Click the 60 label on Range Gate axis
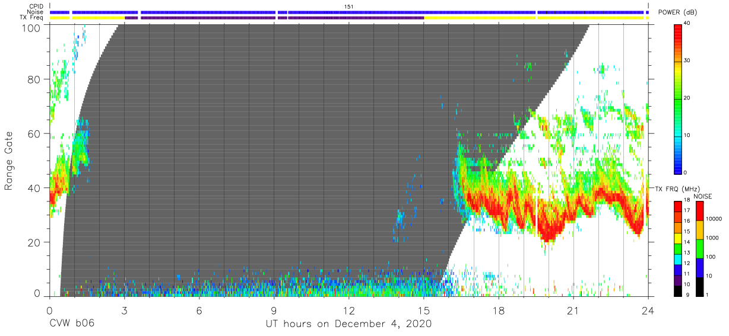 pos(34,133)
